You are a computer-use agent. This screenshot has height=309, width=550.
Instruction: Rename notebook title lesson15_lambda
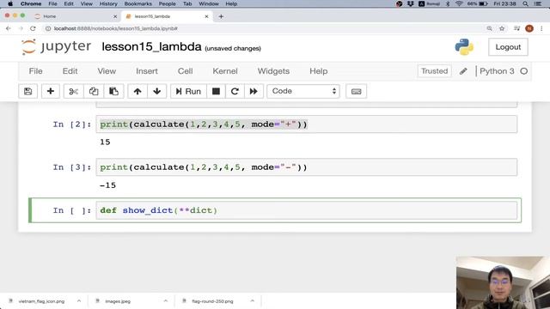point(151,46)
